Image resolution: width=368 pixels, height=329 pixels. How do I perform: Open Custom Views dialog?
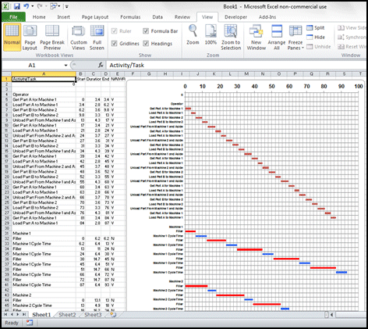(79, 38)
